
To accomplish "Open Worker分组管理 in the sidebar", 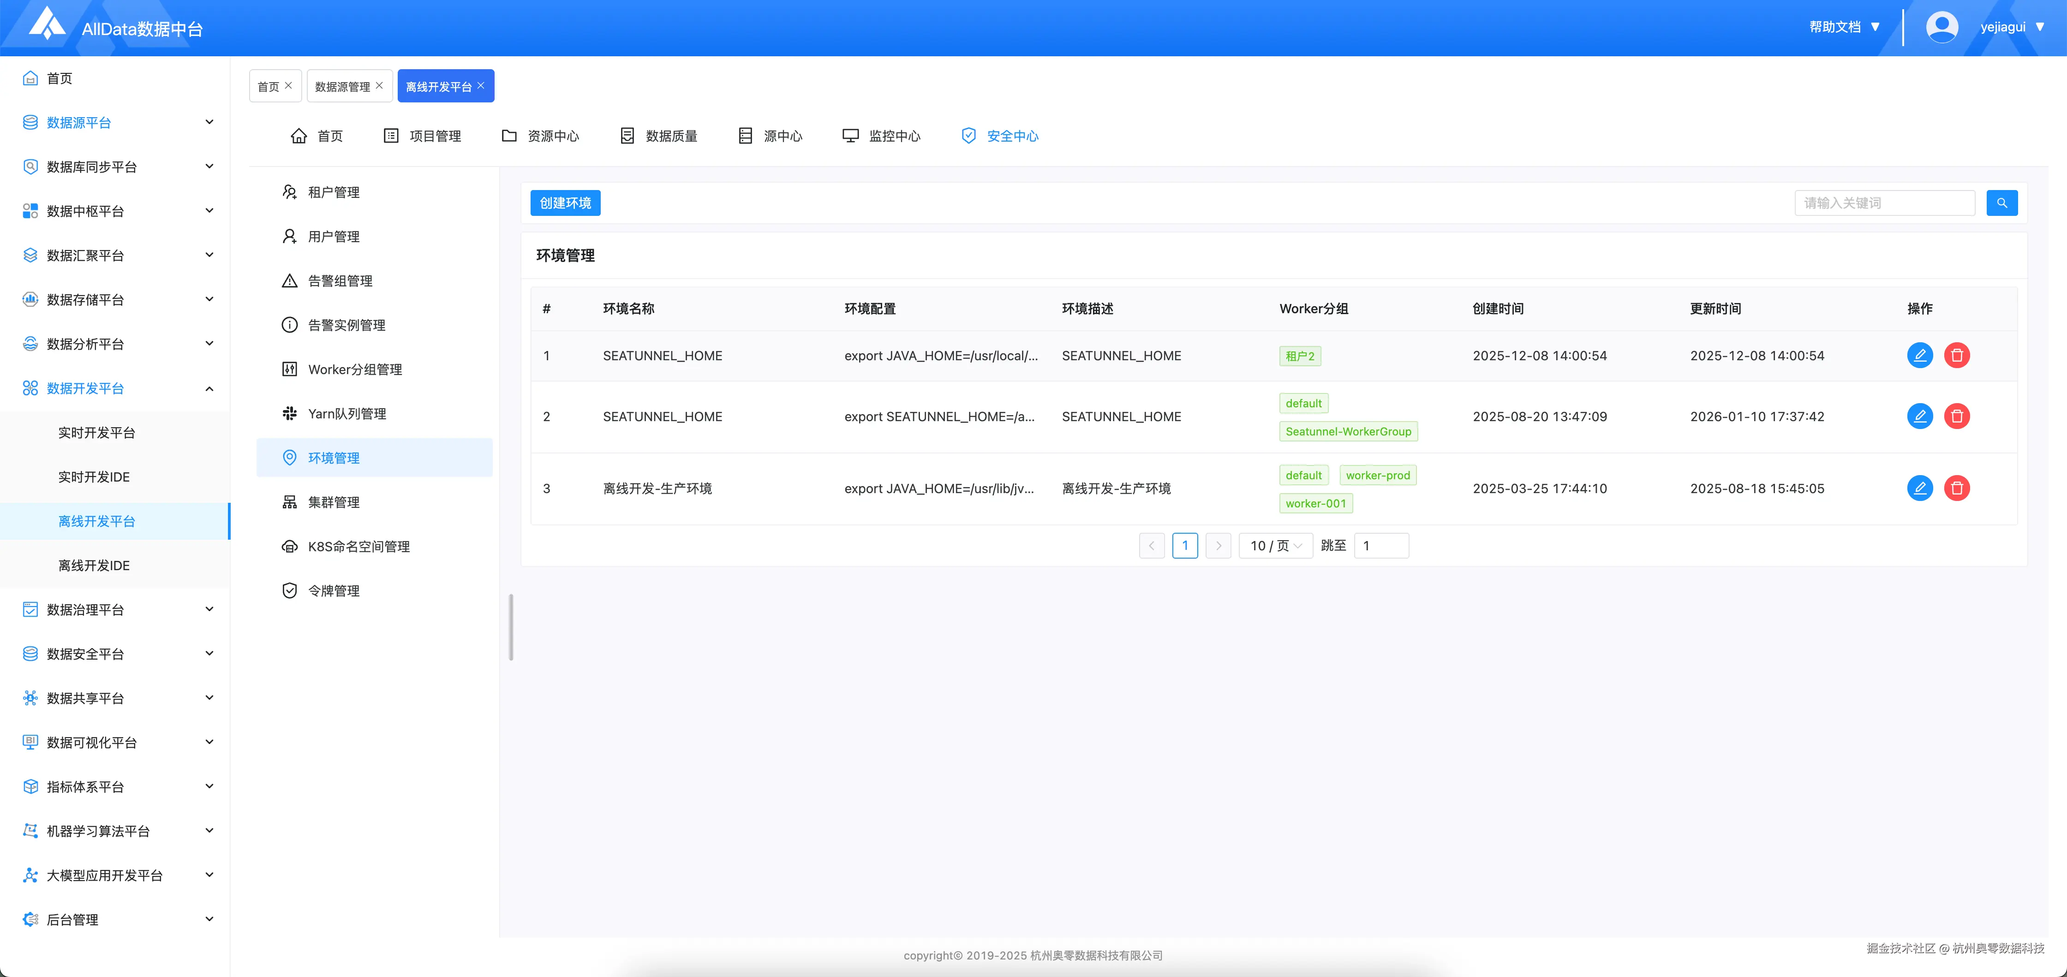I will pyautogui.click(x=354, y=369).
